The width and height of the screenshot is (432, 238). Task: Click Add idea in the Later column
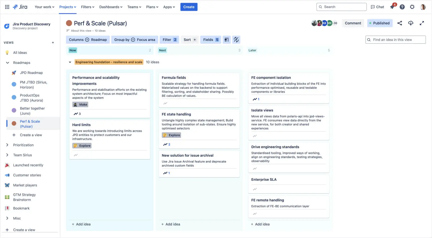tap(260, 224)
